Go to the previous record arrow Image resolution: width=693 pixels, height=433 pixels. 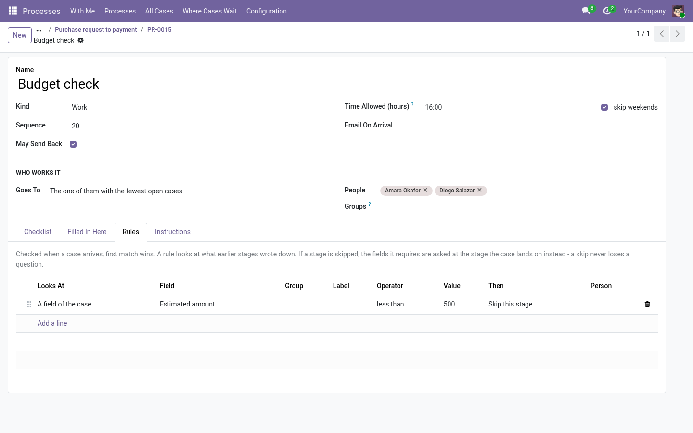662,34
